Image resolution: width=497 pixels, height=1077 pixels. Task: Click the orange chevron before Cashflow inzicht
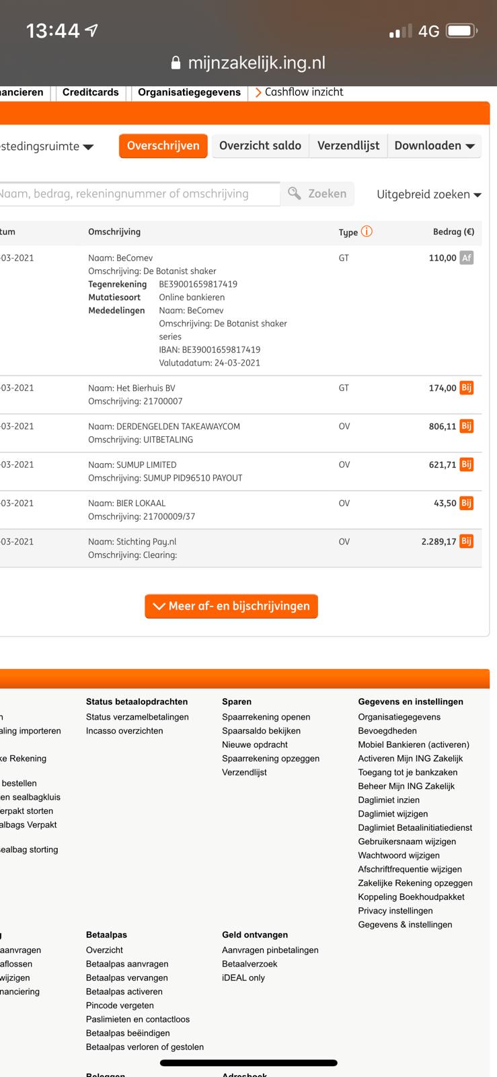coord(258,93)
